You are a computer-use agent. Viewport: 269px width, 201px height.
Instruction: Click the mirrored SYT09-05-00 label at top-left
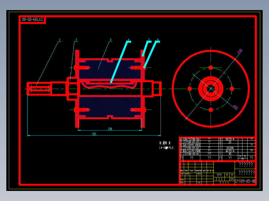[x=33, y=19]
